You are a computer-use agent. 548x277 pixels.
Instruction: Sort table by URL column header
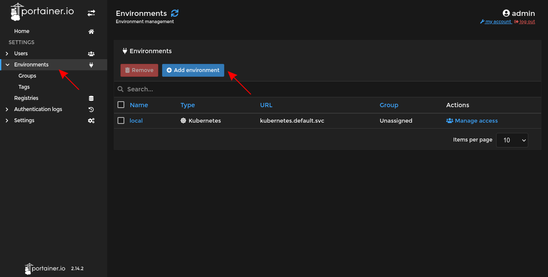coord(266,105)
